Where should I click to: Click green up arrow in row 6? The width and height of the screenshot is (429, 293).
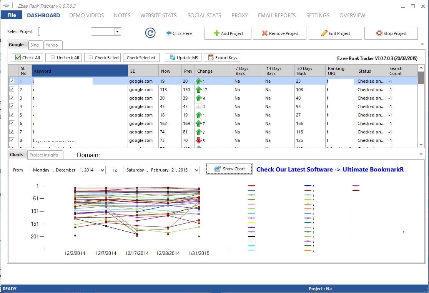point(199,124)
